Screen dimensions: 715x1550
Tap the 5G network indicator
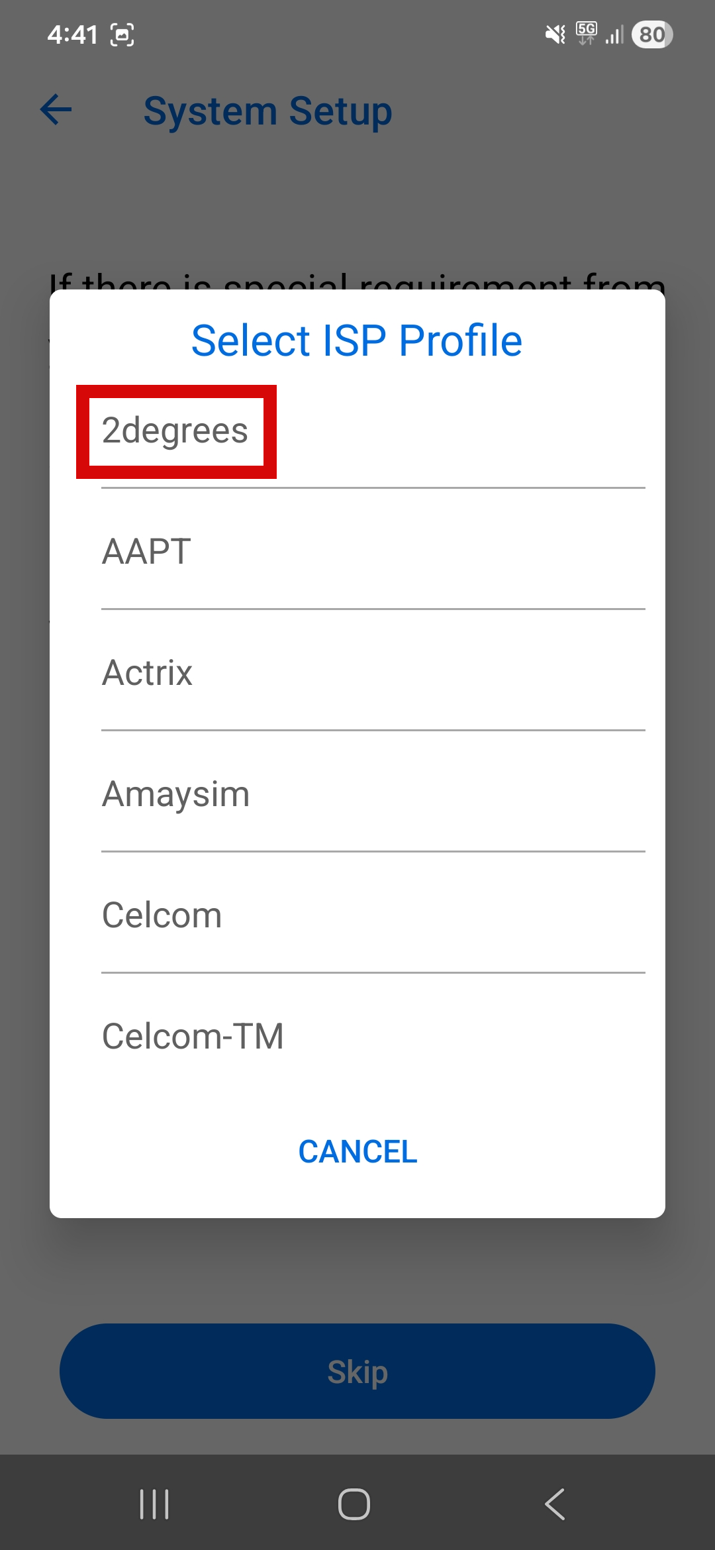587,33
